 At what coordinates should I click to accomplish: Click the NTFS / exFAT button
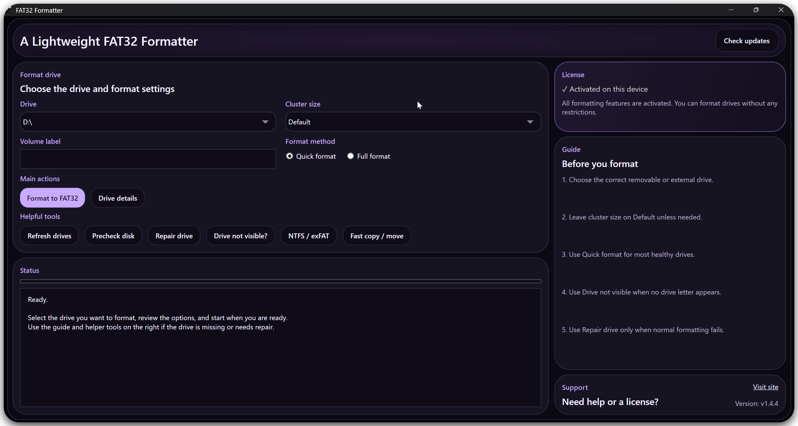click(x=309, y=236)
